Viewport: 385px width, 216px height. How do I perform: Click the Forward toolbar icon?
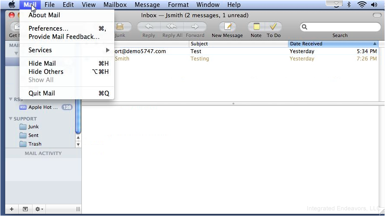pyautogui.click(x=195, y=26)
